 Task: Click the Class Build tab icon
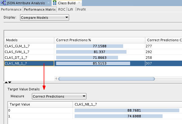tap(55, 3)
